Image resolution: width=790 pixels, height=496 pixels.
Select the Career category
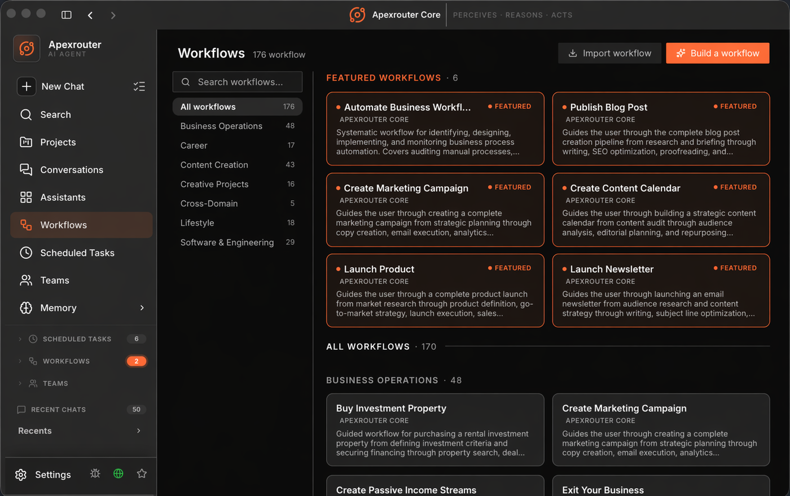(238, 146)
